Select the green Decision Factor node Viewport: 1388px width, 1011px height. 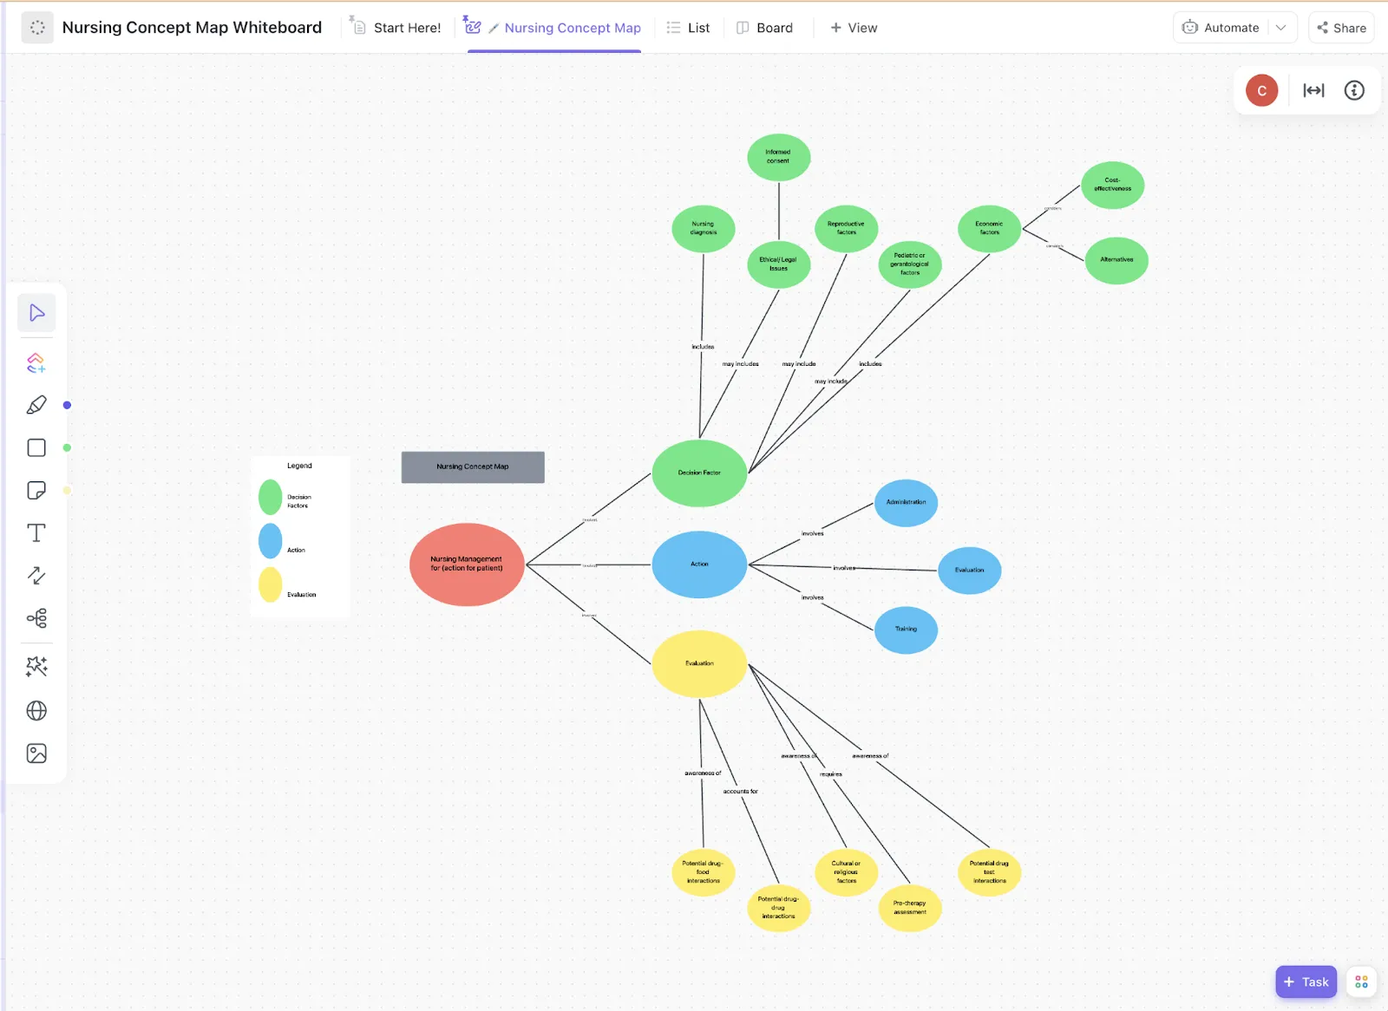click(699, 473)
